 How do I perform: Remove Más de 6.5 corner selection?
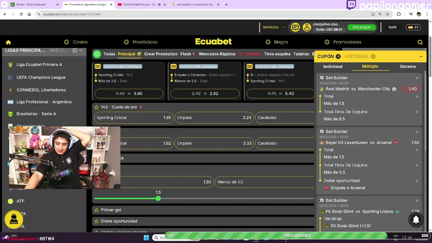tap(417, 112)
